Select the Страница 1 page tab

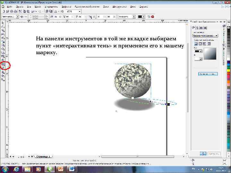(43, 157)
